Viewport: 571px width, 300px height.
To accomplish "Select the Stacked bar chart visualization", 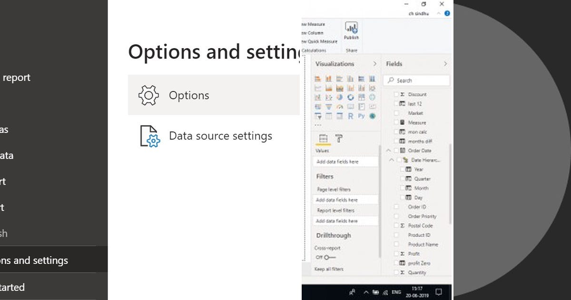I will point(318,79).
